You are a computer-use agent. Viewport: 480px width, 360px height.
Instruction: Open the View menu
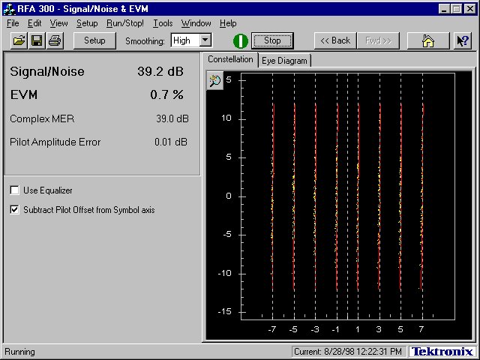[58, 23]
